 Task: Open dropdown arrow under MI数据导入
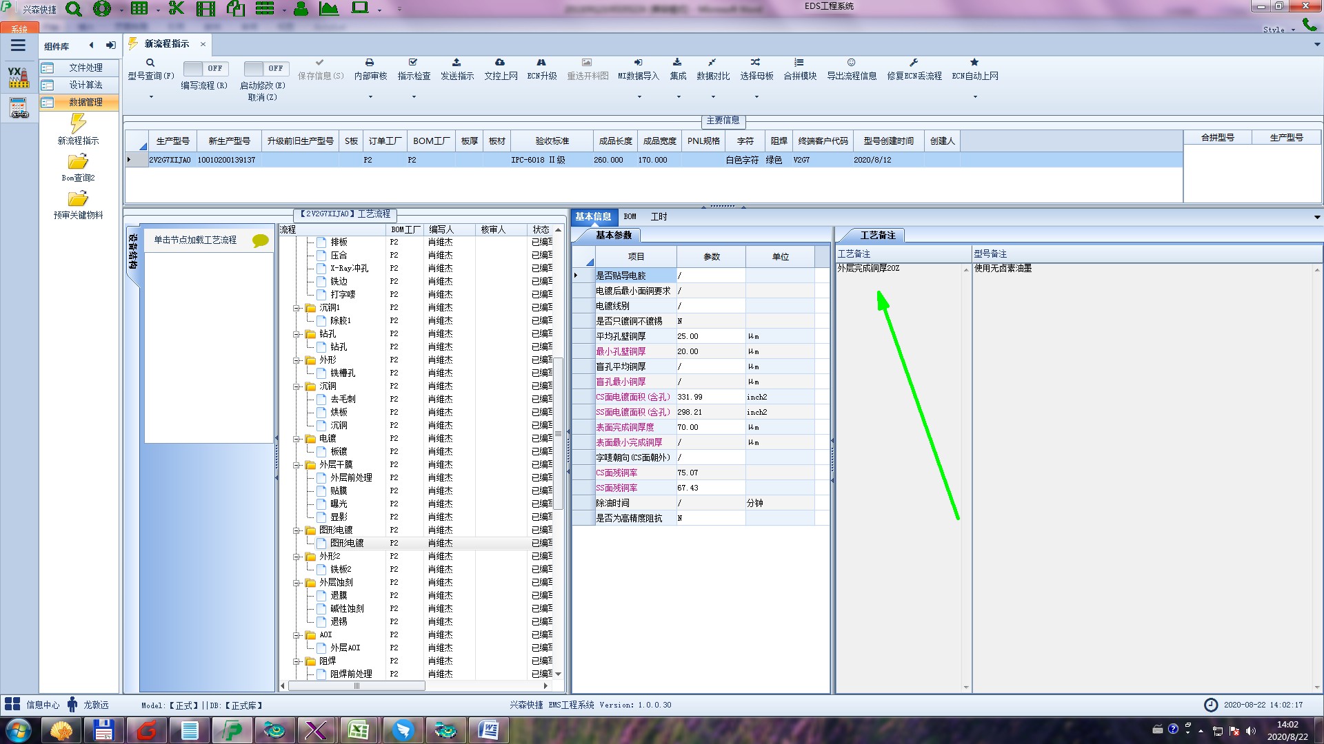click(639, 97)
